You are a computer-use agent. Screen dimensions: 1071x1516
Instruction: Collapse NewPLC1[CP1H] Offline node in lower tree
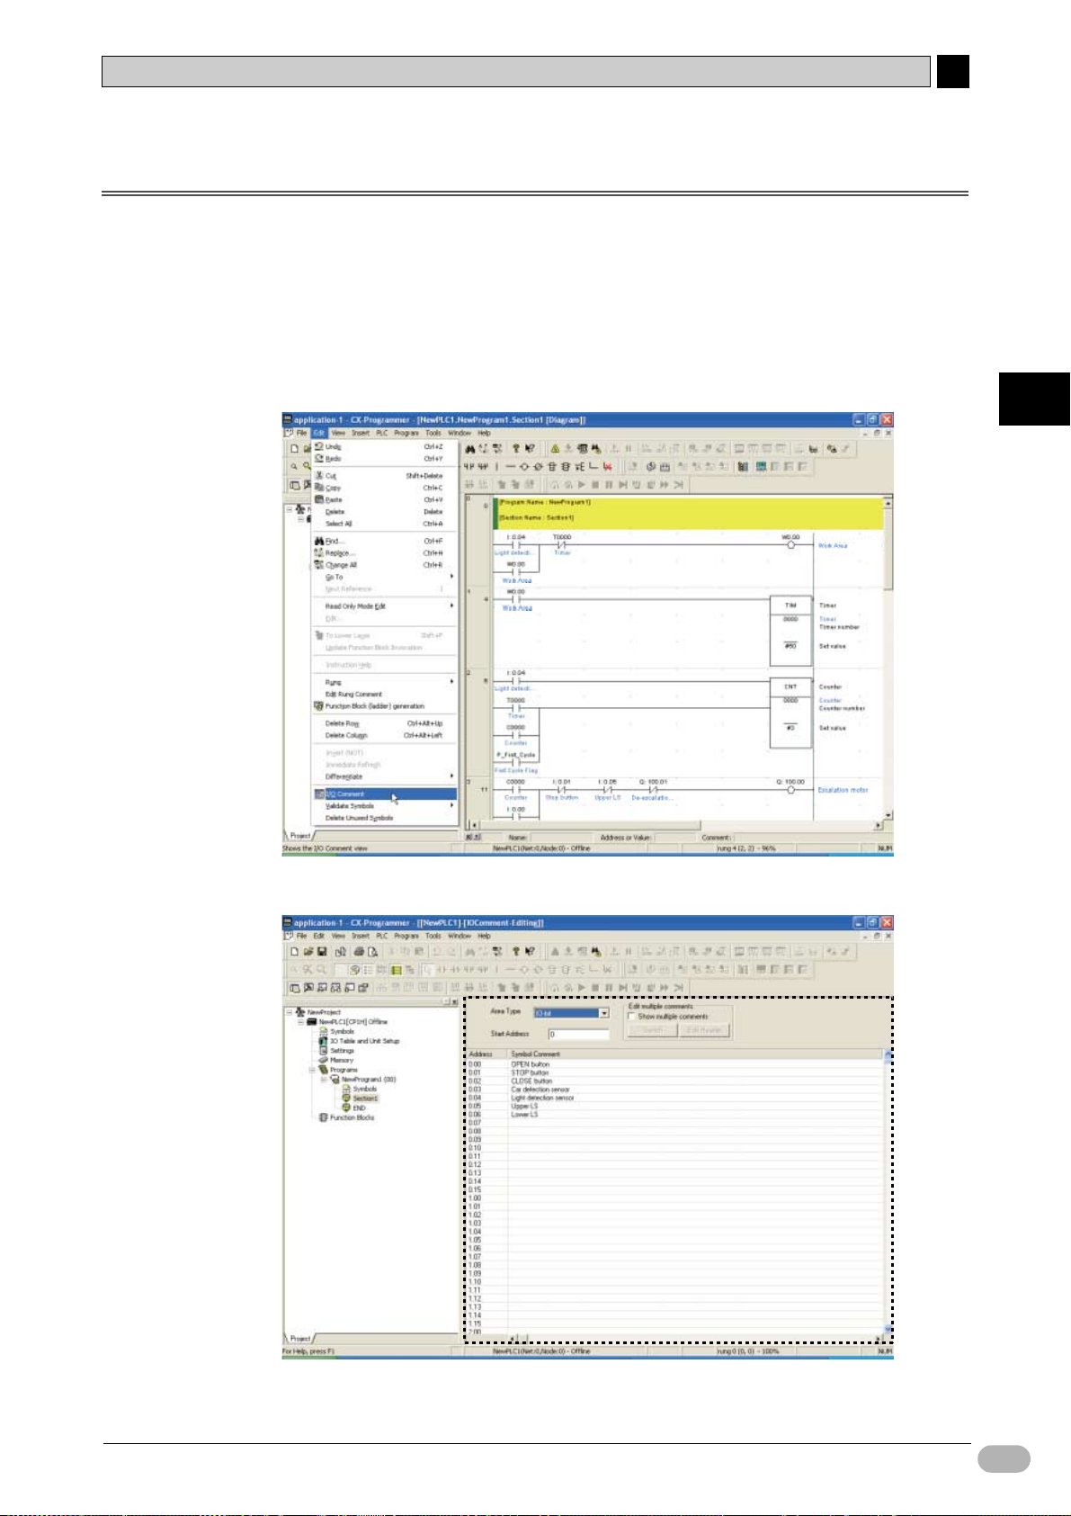(301, 1022)
